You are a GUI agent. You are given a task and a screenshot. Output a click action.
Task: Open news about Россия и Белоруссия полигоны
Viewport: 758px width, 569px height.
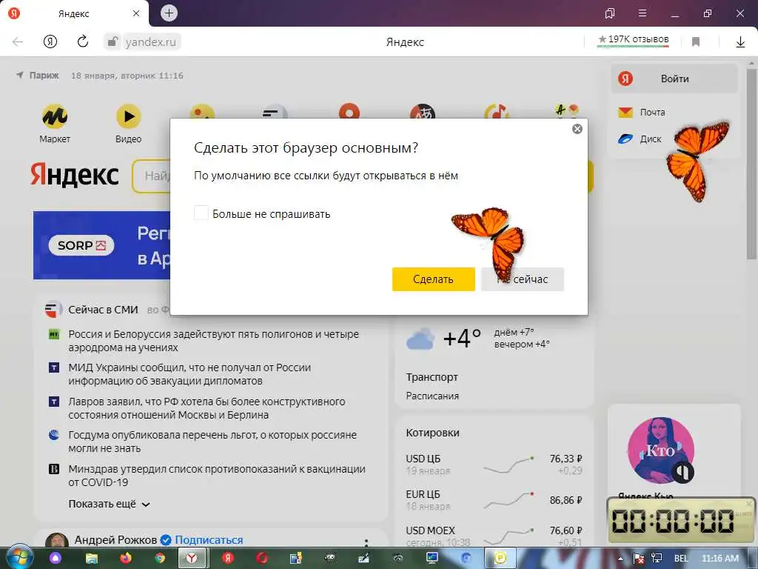click(x=214, y=341)
